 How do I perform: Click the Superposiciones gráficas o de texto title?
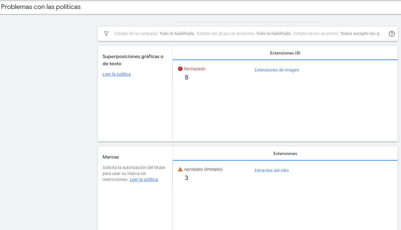(x=133, y=60)
